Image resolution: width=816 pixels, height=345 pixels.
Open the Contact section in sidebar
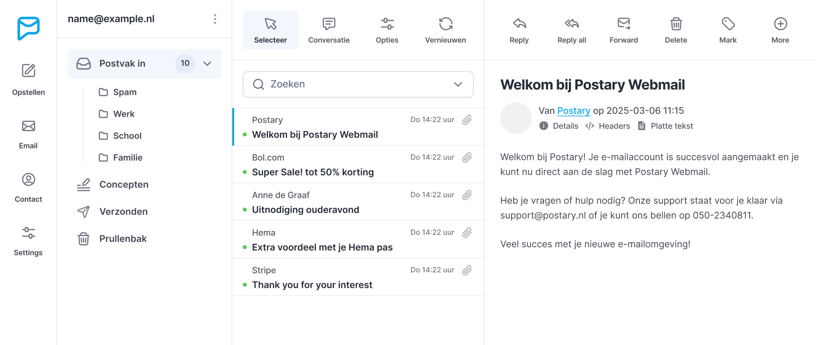(x=29, y=179)
